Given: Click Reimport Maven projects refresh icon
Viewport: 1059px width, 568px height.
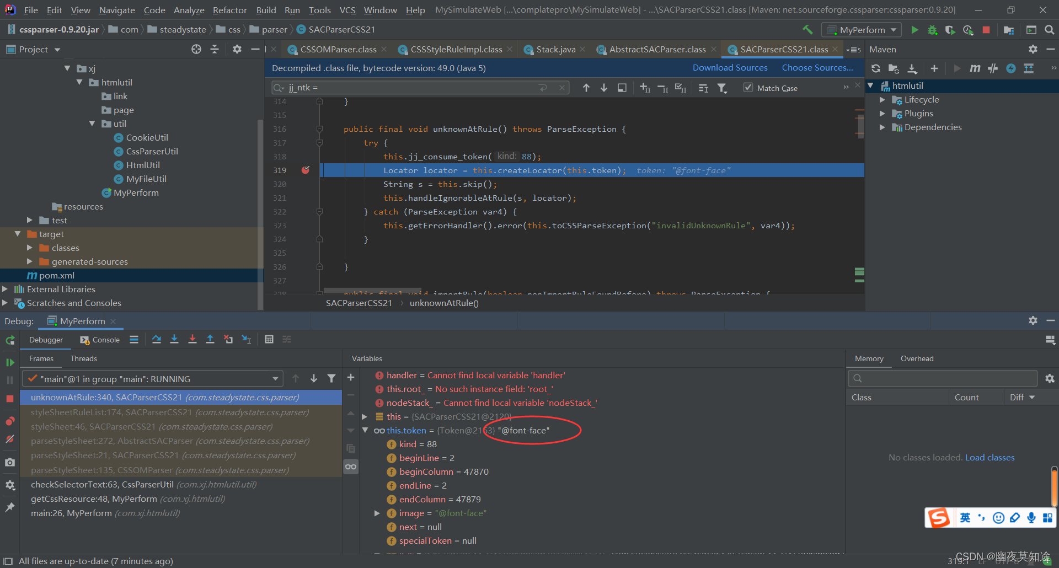Looking at the screenshot, I should 876,68.
